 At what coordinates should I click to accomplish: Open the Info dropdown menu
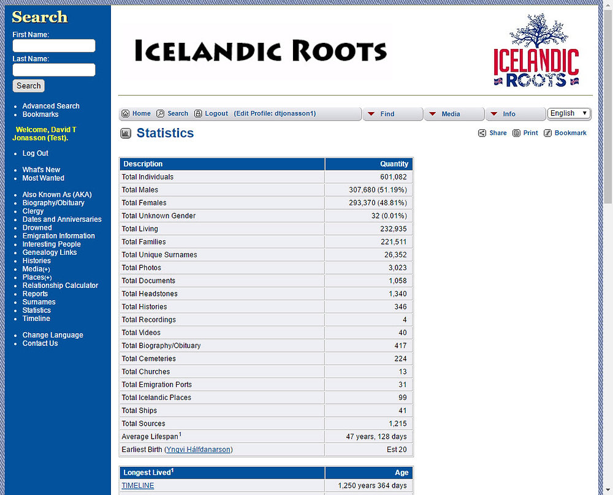515,113
